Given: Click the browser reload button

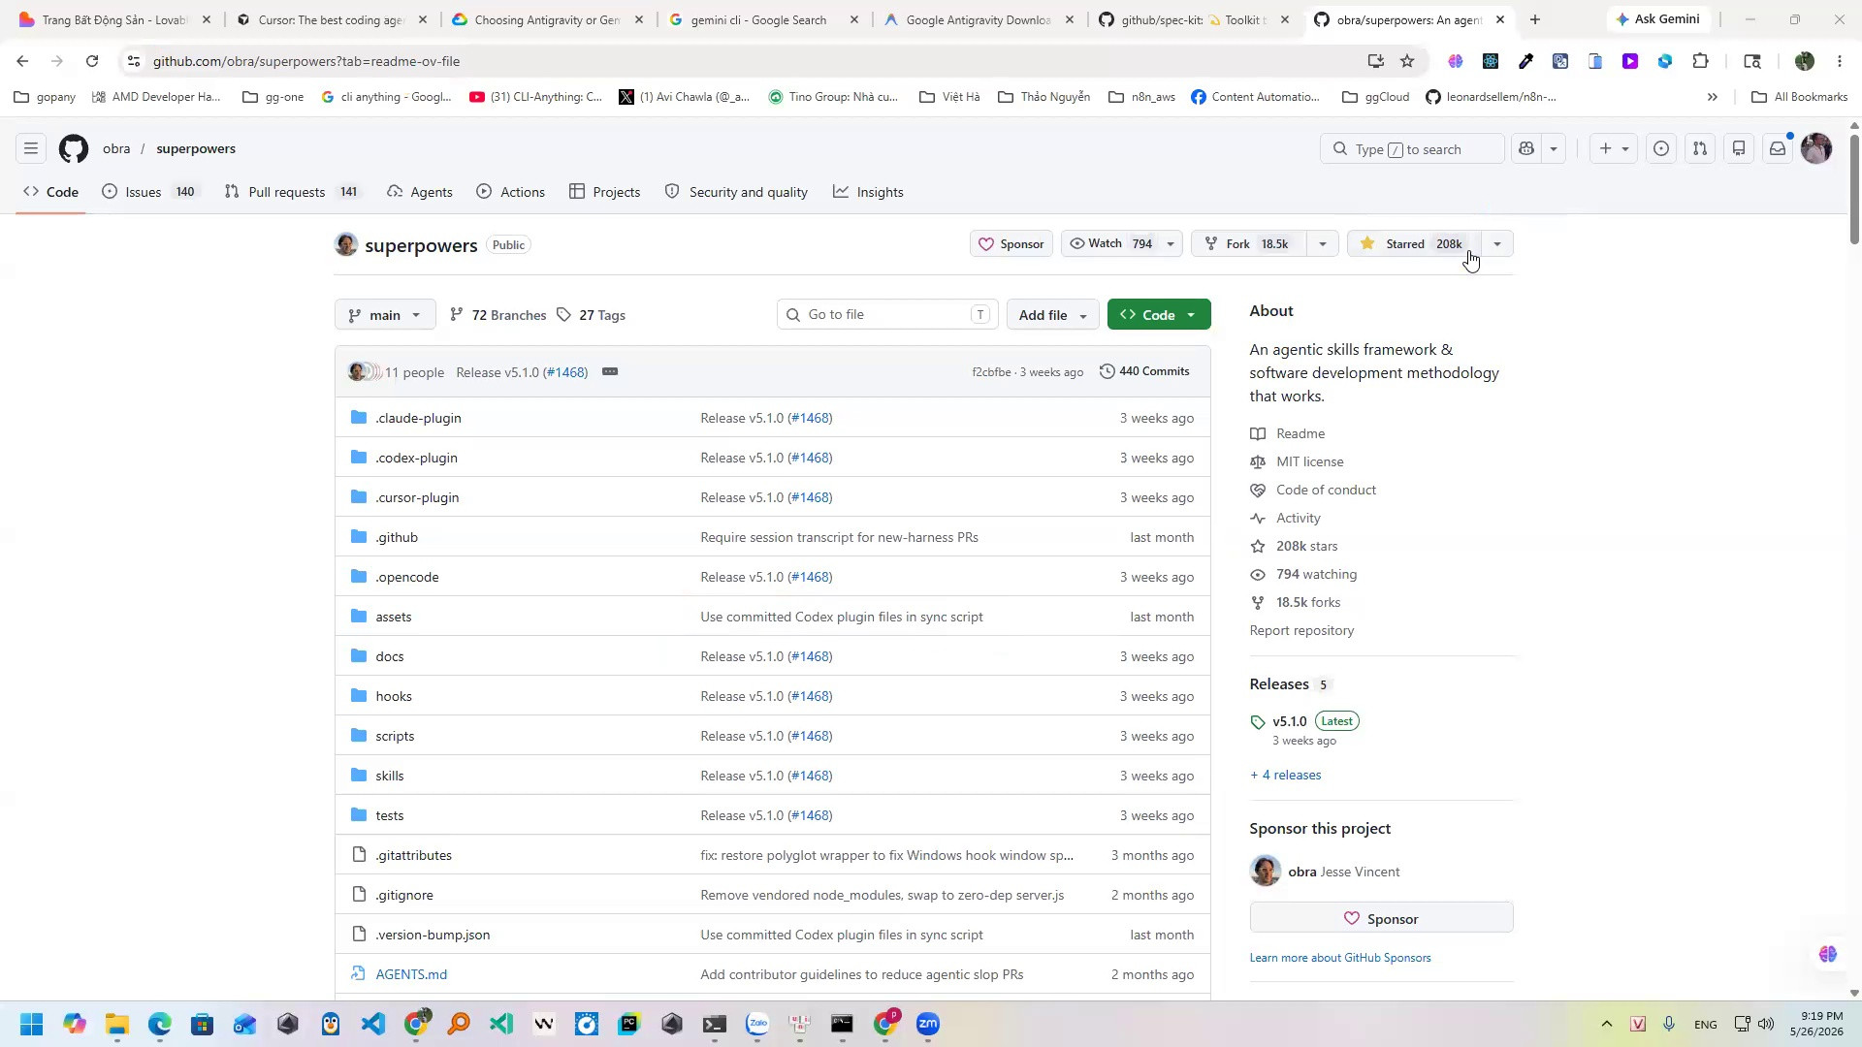Looking at the screenshot, I should tap(92, 61).
